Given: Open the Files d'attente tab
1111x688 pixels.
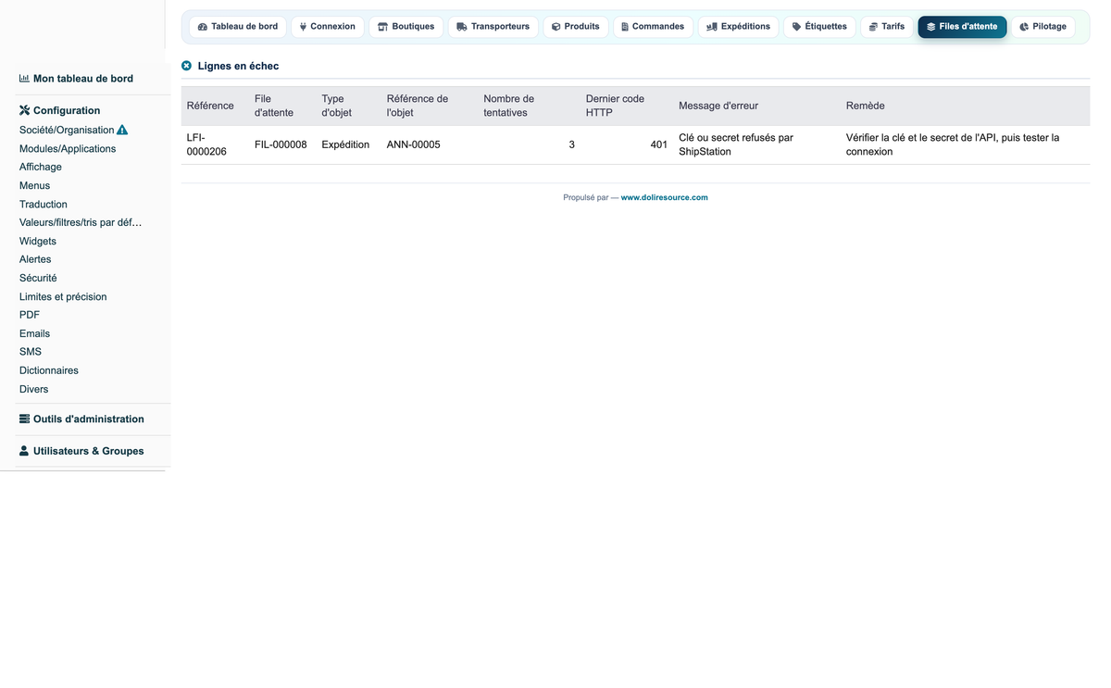Looking at the screenshot, I should 962,27.
